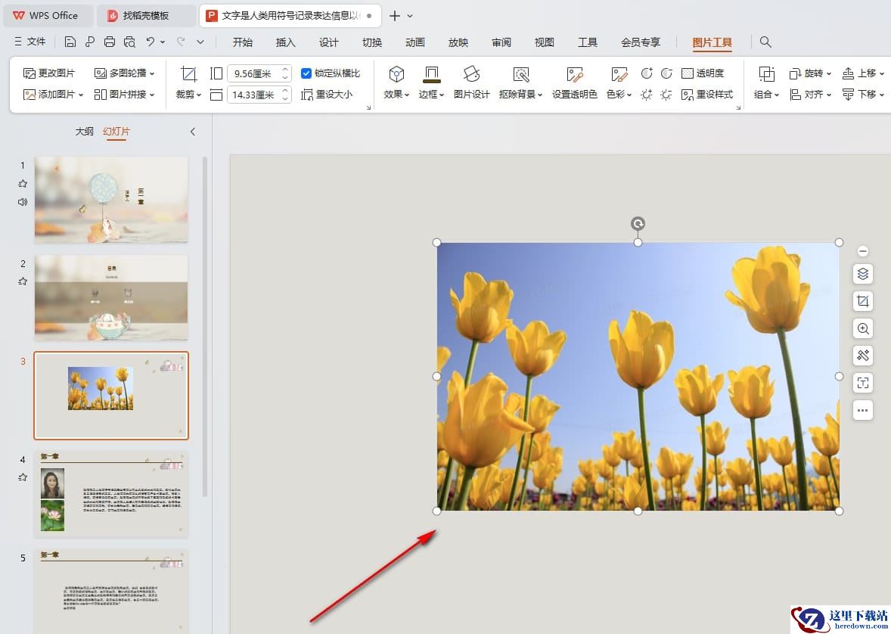The width and height of the screenshot is (891, 634).
Task: Click the 透明度 transparency button
Action: coord(703,73)
